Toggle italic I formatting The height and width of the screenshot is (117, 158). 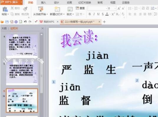click(x=94, y=14)
